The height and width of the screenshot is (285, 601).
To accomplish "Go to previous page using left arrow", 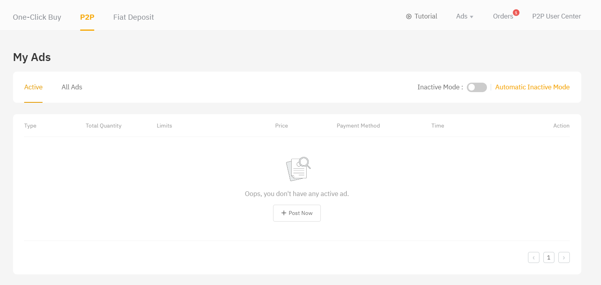I will 534,257.
